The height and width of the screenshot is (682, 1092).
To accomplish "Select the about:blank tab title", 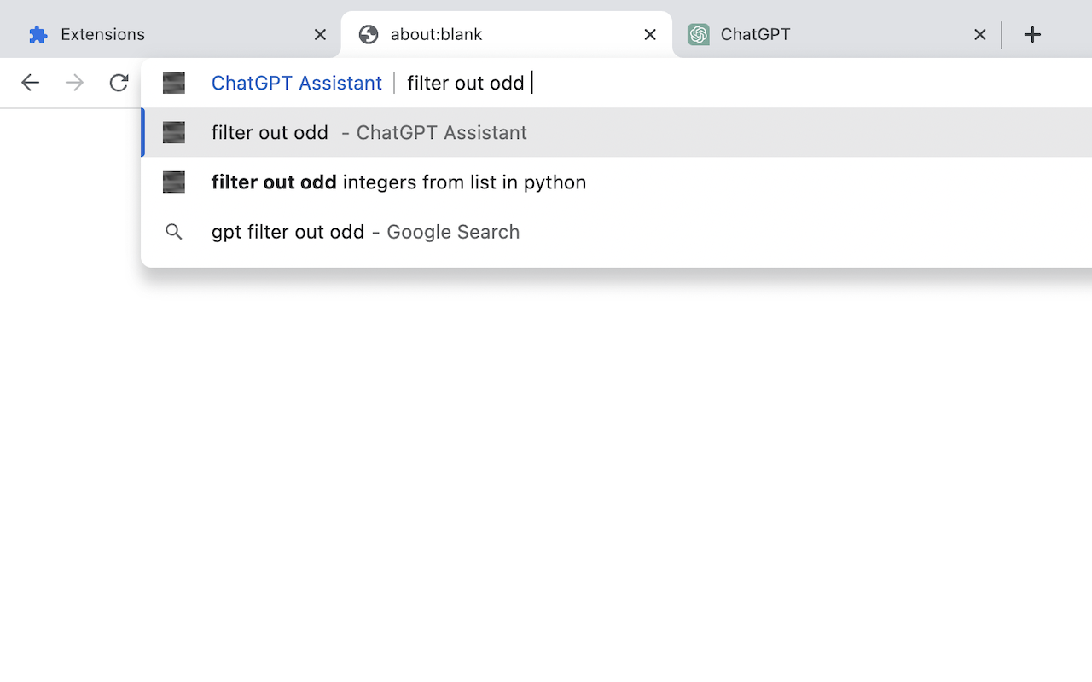I will click(436, 35).
